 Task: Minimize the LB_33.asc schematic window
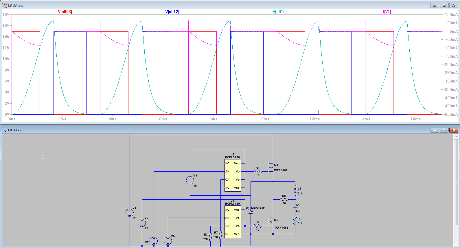coord(435,130)
